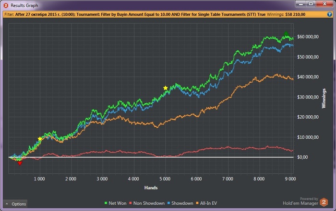
Task: Minimize the Results Graph window
Action: click(x=301, y=4)
